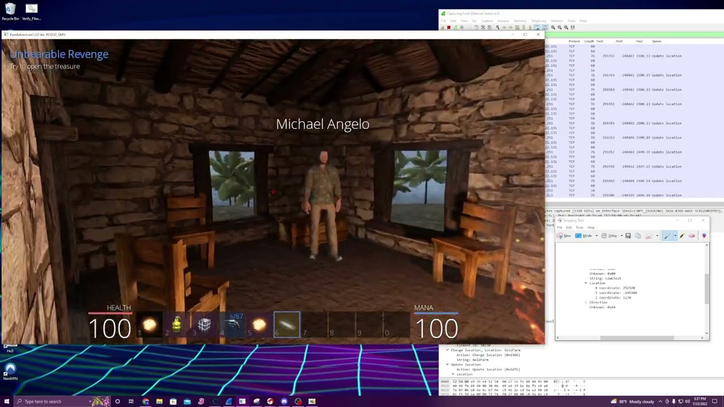Open Wireshark capture options icon

click(462, 28)
